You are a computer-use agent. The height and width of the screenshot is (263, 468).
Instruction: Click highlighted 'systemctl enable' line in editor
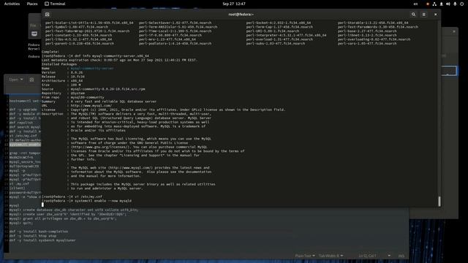[x=25, y=145]
